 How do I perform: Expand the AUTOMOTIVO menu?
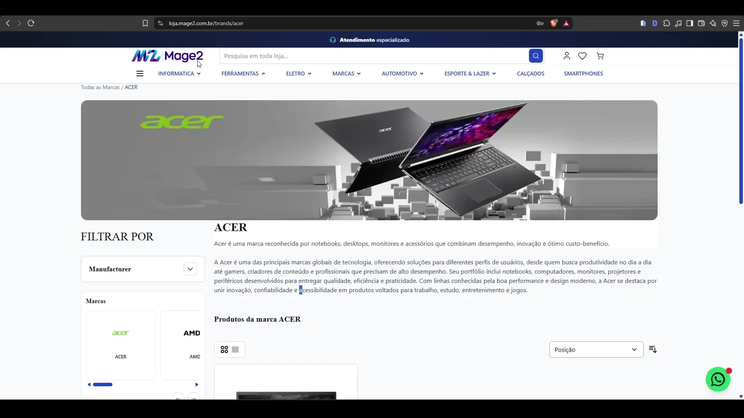(403, 73)
